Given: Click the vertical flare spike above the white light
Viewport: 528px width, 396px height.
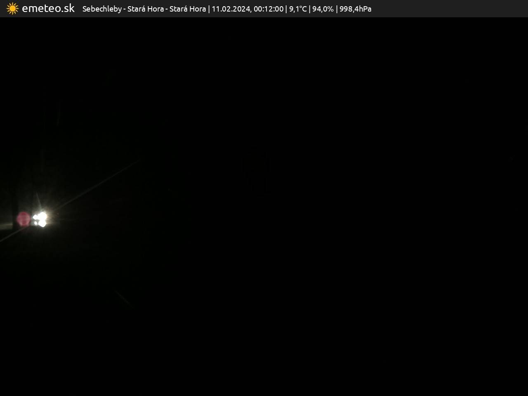Looking at the screenshot, I should tap(38, 201).
